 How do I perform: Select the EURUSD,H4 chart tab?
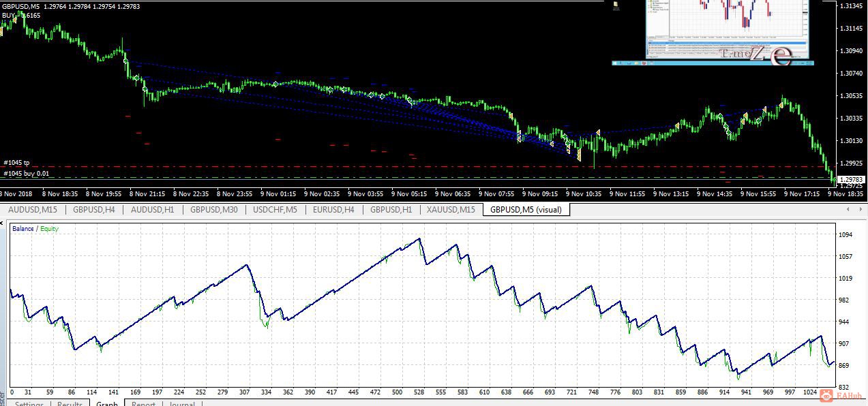(333, 210)
